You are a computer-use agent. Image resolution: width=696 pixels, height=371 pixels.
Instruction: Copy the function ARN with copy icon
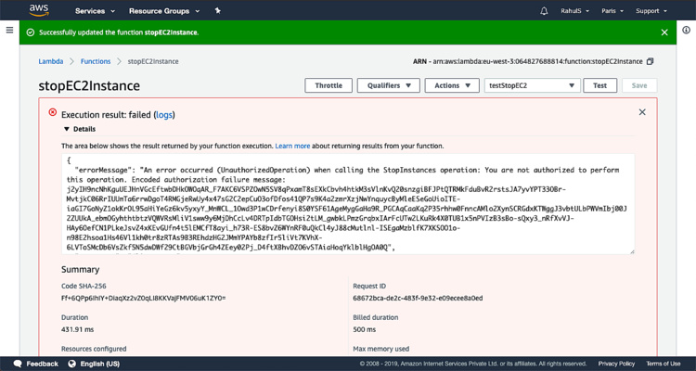pos(650,61)
